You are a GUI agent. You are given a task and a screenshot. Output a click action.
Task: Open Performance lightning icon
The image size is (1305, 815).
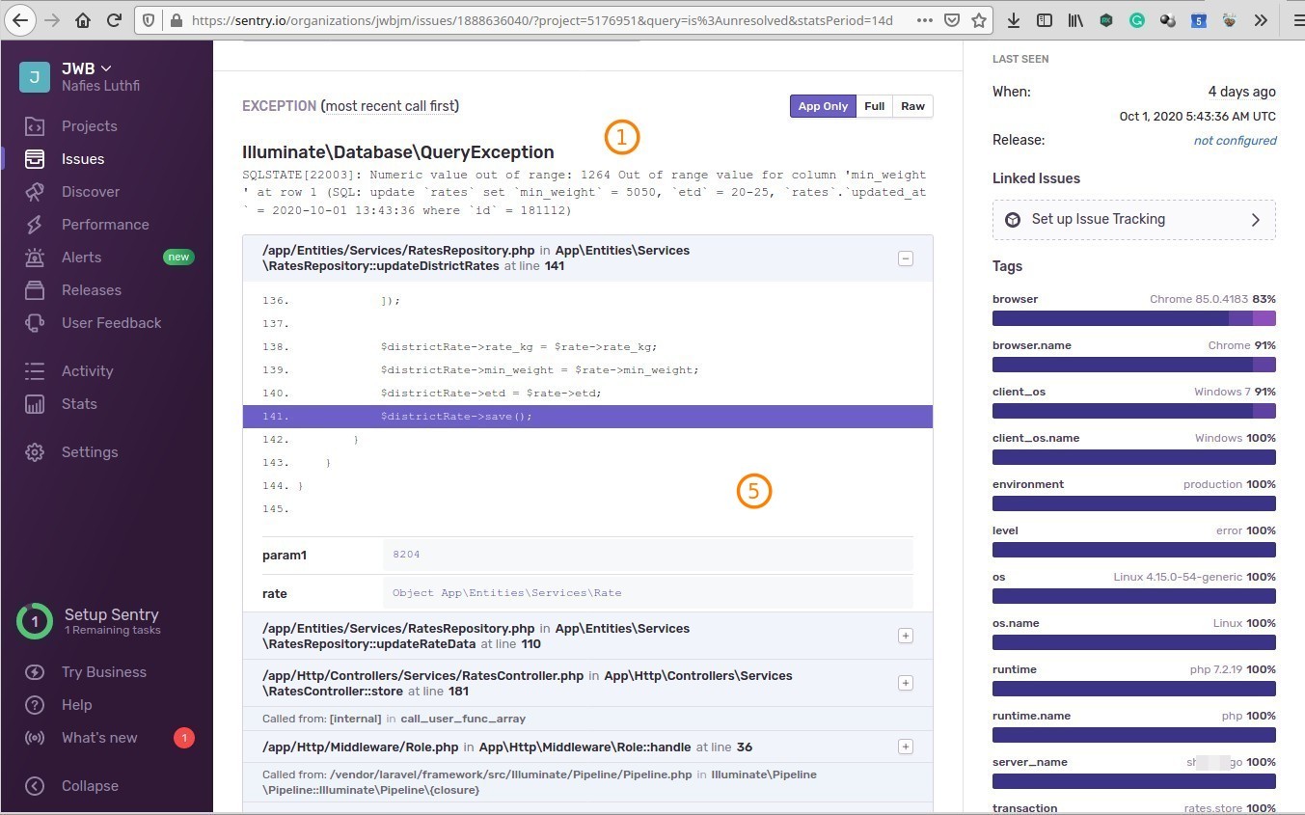35,225
